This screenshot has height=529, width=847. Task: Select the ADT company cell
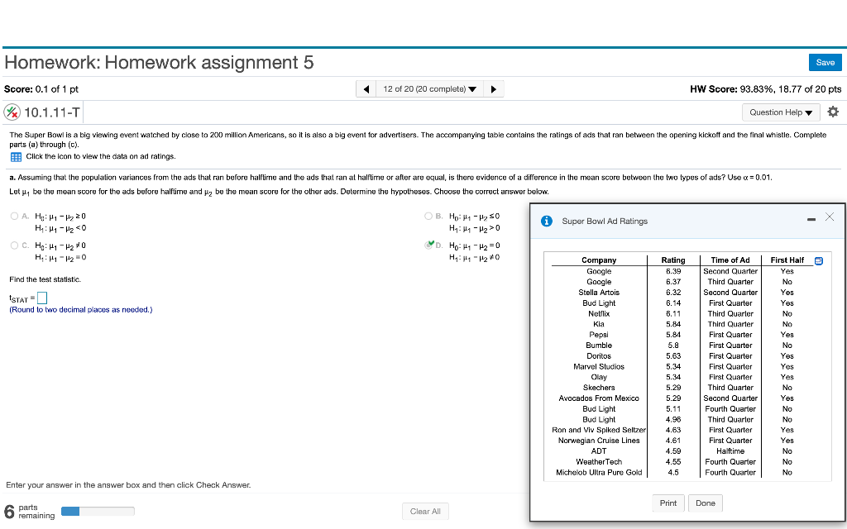[599, 451]
